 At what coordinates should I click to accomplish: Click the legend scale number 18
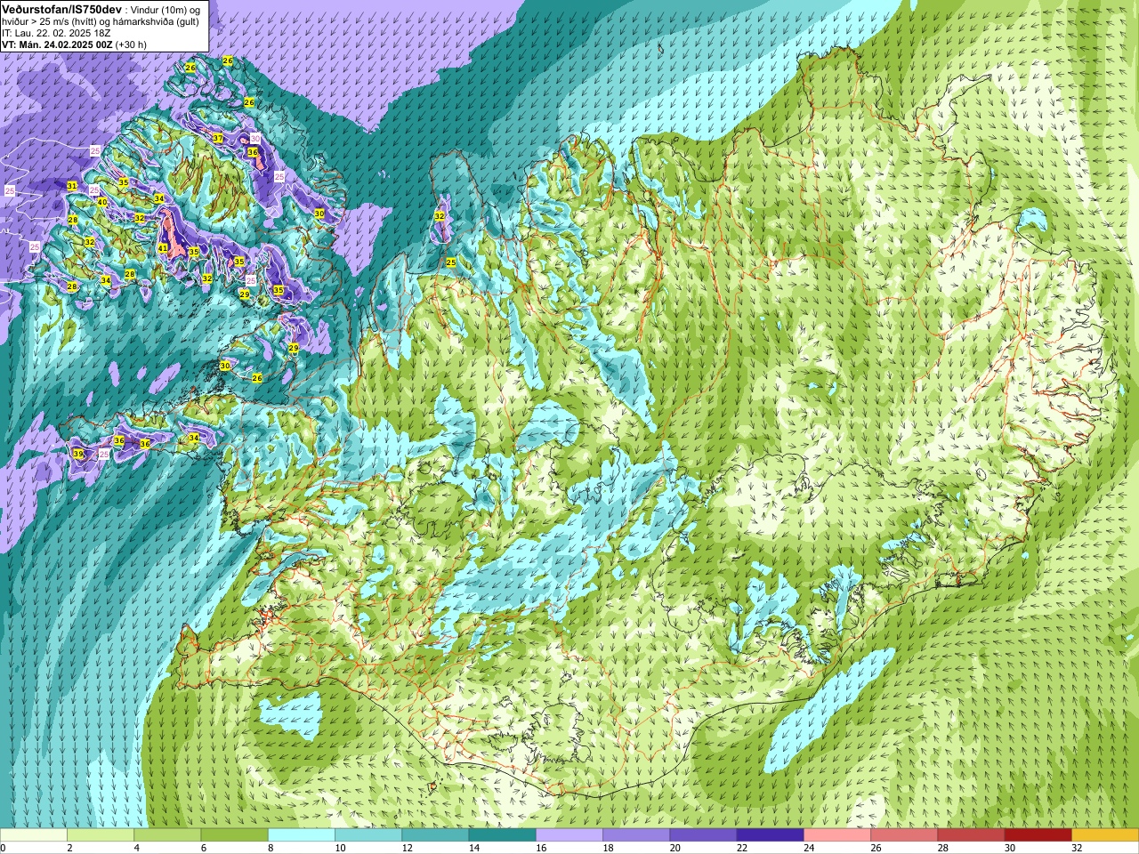(608, 848)
